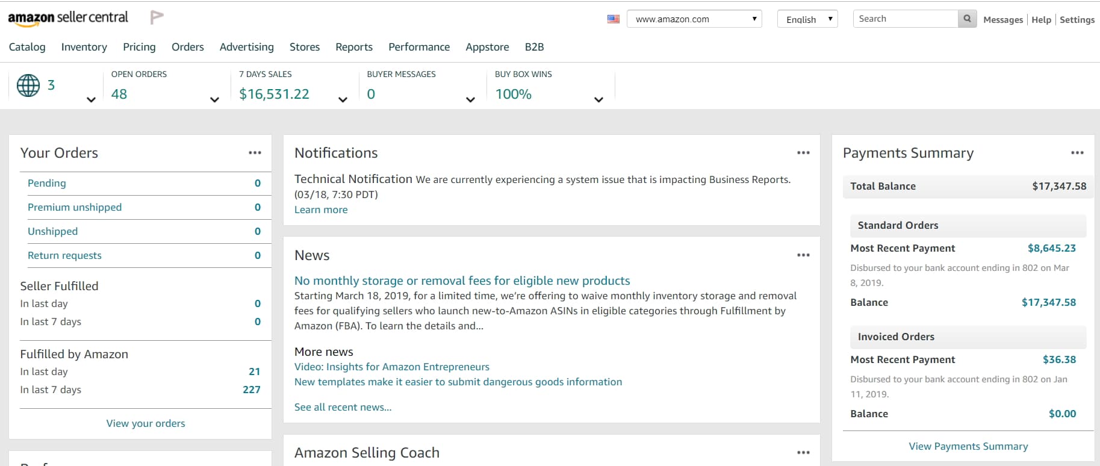Click View your orders link
The height and width of the screenshot is (466, 1100).
(x=146, y=423)
